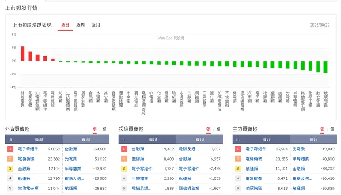
Task: Click rank 4 badge in 主力買賣超 table
Action: [x=238, y=178]
